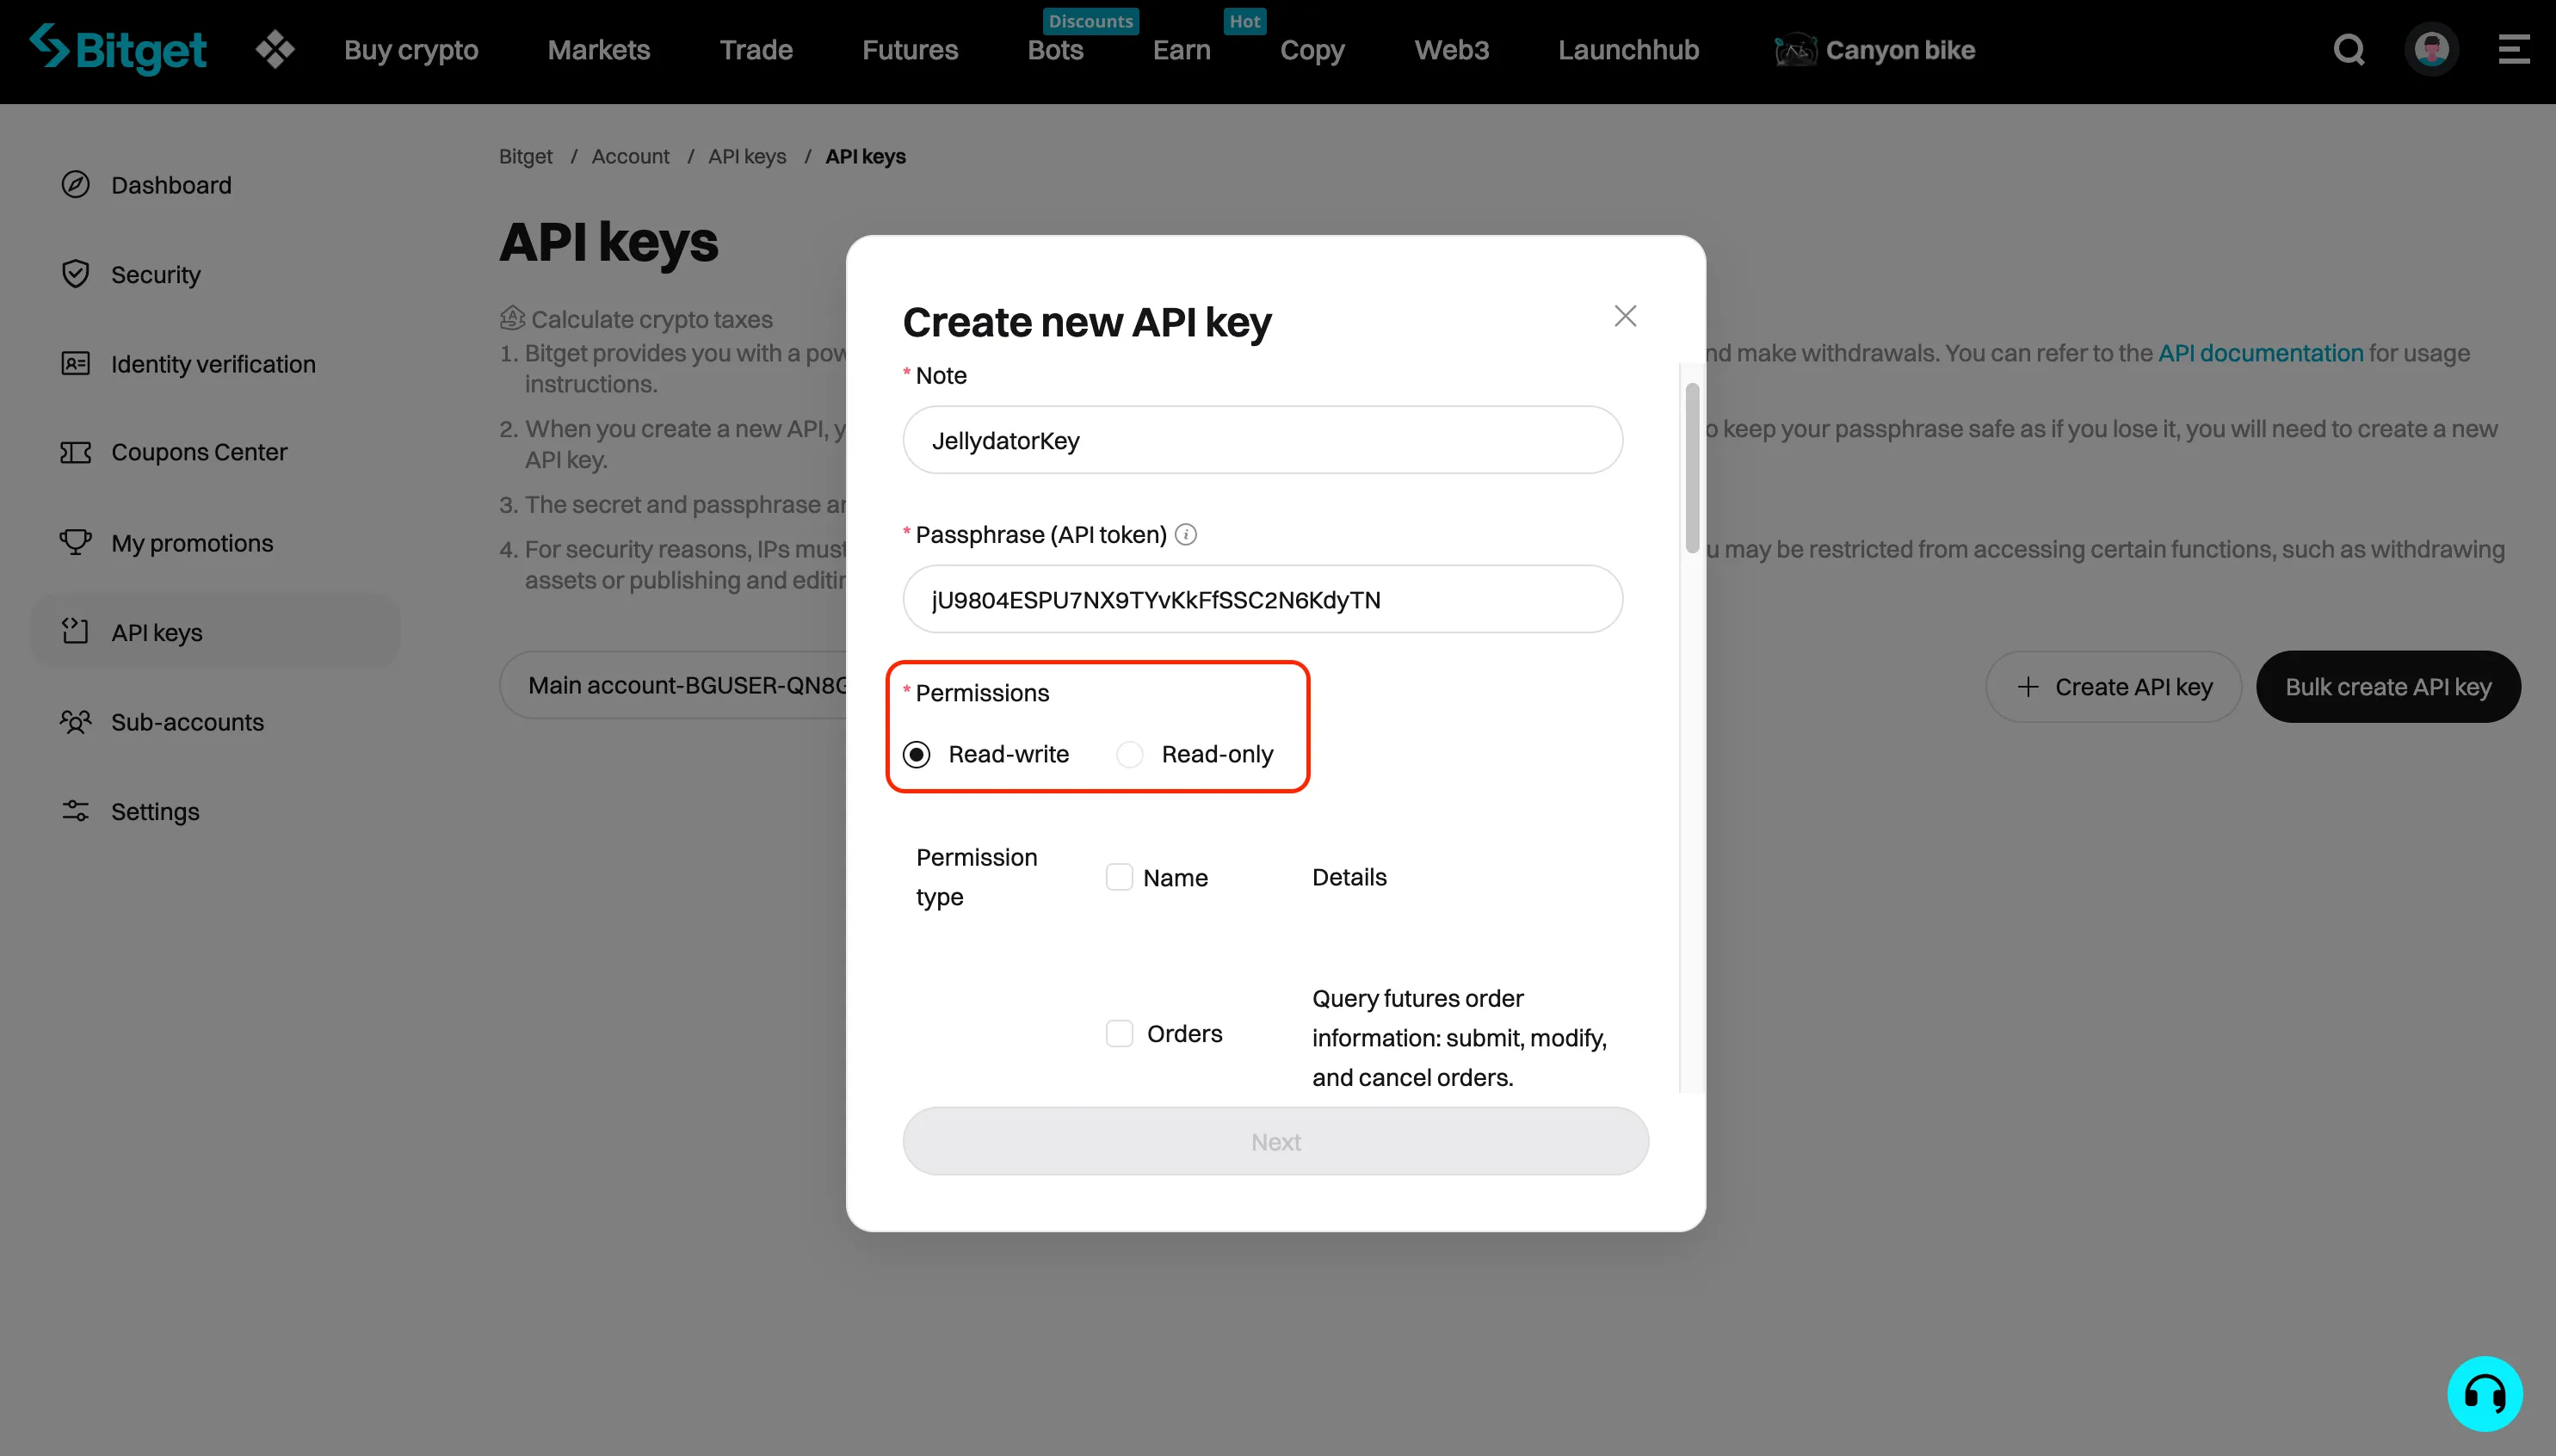Click the Next button
This screenshot has height=1456, width=2556.
click(1275, 1141)
